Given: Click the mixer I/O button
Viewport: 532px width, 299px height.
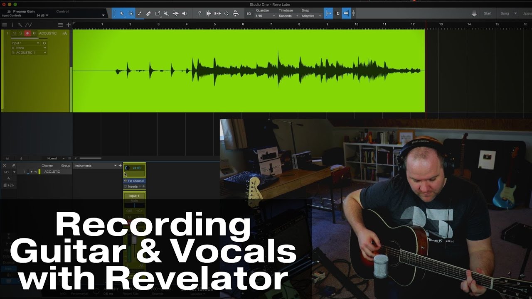Looking at the screenshot, I should [x=6, y=172].
